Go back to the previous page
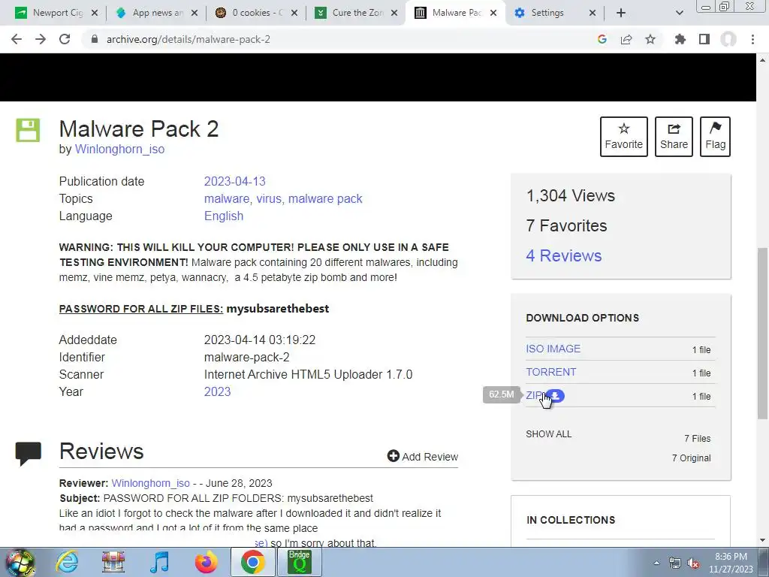The height and width of the screenshot is (577, 769). pyautogui.click(x=17, y=39)
